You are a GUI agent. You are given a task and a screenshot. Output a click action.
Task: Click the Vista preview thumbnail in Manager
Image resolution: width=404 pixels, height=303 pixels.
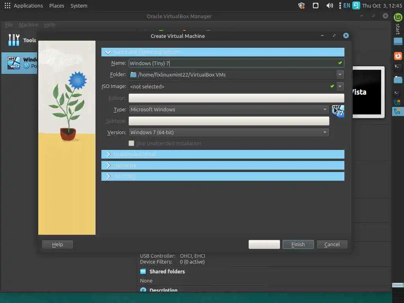click(368, 92)
